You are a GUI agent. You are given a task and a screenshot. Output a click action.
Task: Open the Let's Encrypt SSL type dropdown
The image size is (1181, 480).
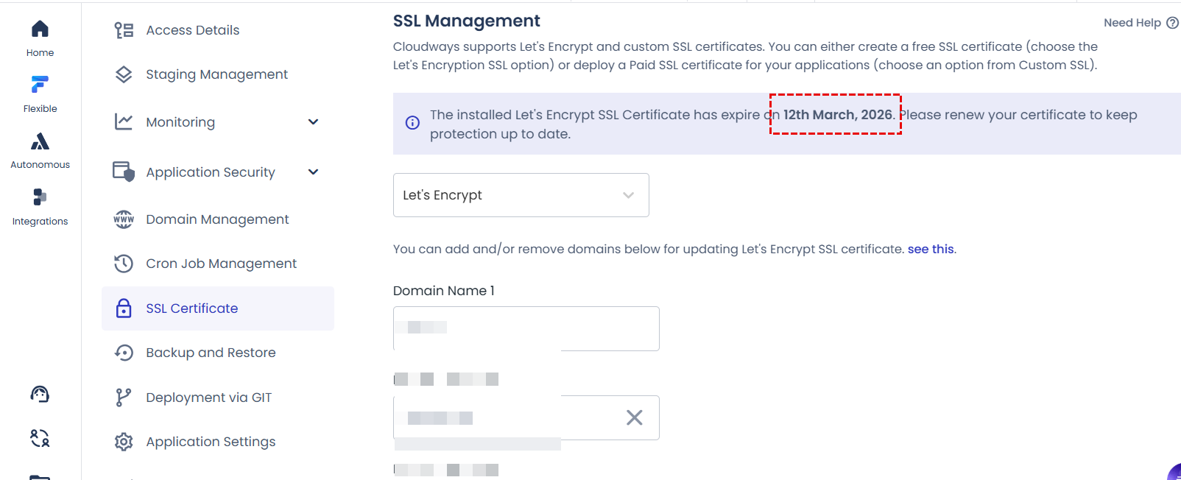521,195
